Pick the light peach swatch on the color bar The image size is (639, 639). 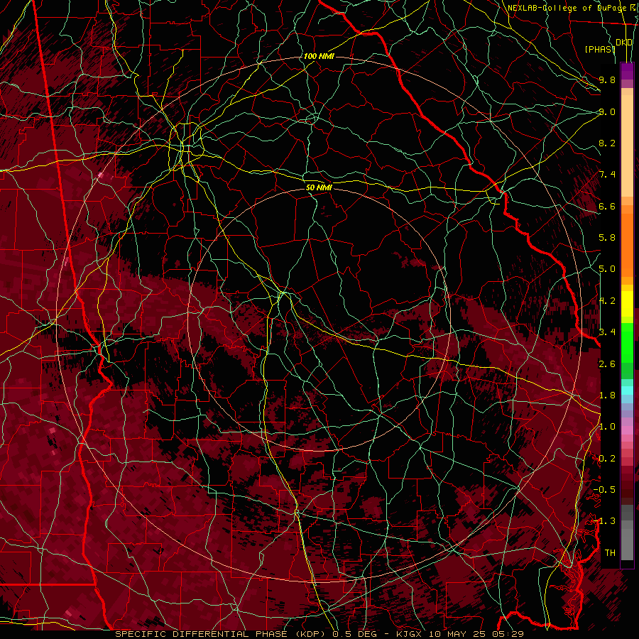pos(627,147)
